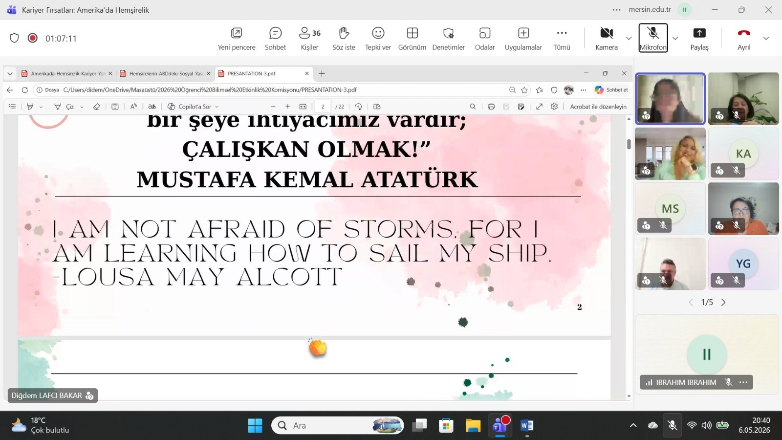The width and height of the screenshot is (782, 440).
Task: Raise hand with Söz iste
Action: click(344, 39)
